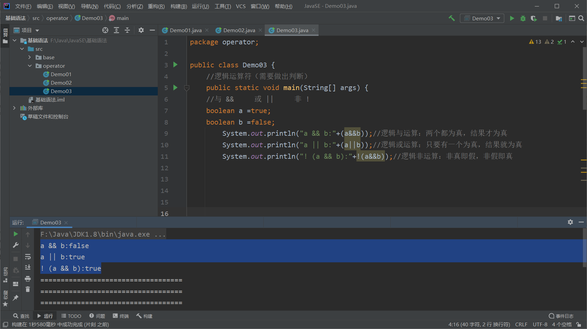
Task: Open the 重构(R) menu
Action: click(156, 6)
